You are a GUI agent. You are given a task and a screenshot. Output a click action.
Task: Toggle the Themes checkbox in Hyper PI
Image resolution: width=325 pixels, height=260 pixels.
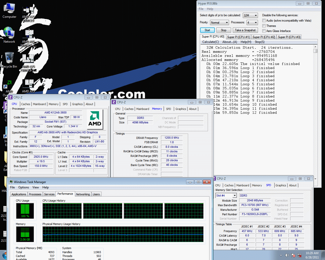click(264, 26)
